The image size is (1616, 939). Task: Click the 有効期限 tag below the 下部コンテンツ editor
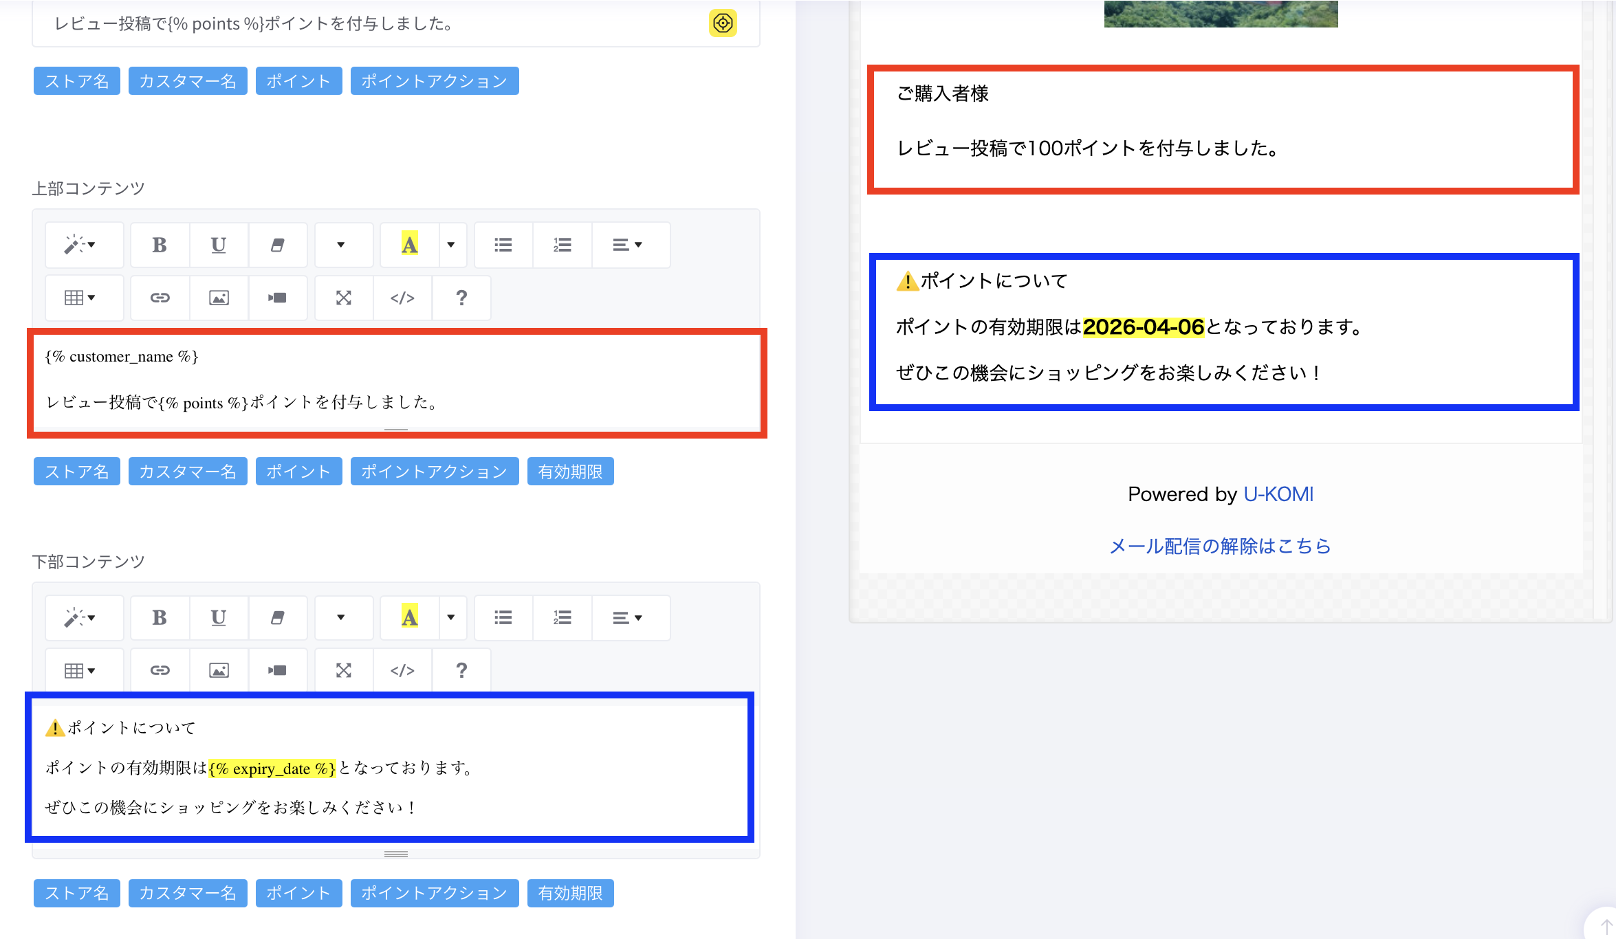point(570,893)
